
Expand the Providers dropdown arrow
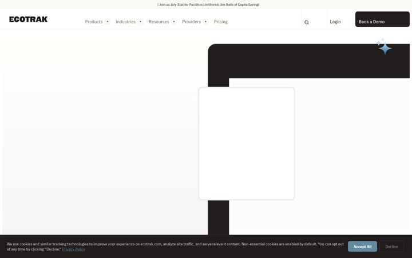tap(206, 22)
